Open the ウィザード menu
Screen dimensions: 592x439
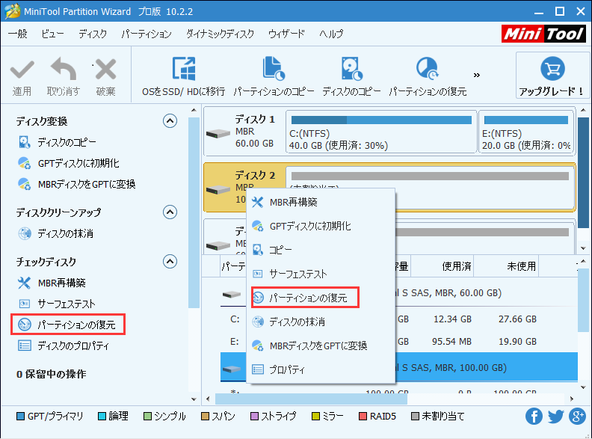coord(286,34)
